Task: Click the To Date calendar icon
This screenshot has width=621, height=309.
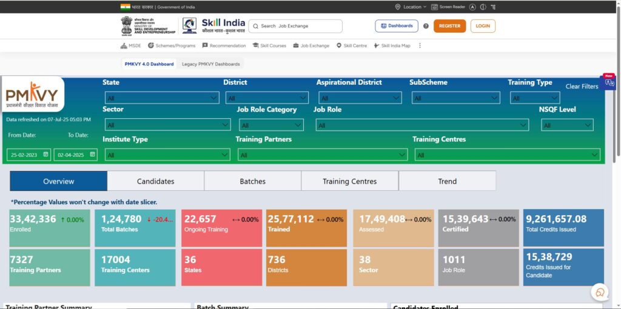Action: tap(92, 154)
